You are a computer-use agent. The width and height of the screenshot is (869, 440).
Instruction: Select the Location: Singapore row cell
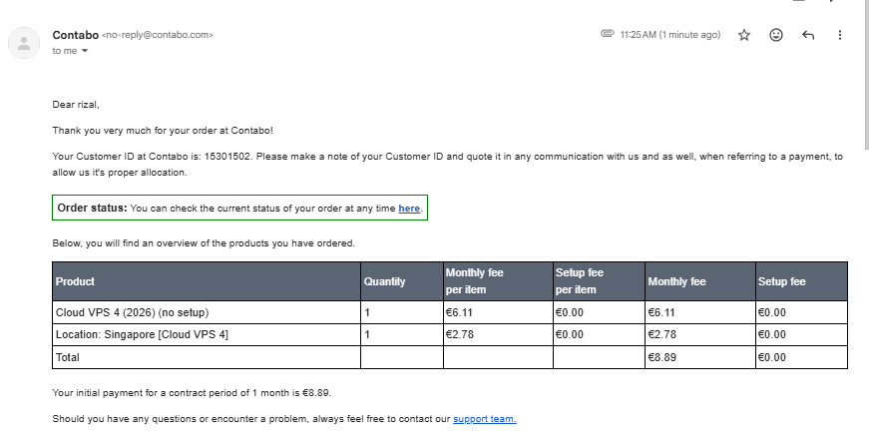pyautogui.click(x=207, y=334)
